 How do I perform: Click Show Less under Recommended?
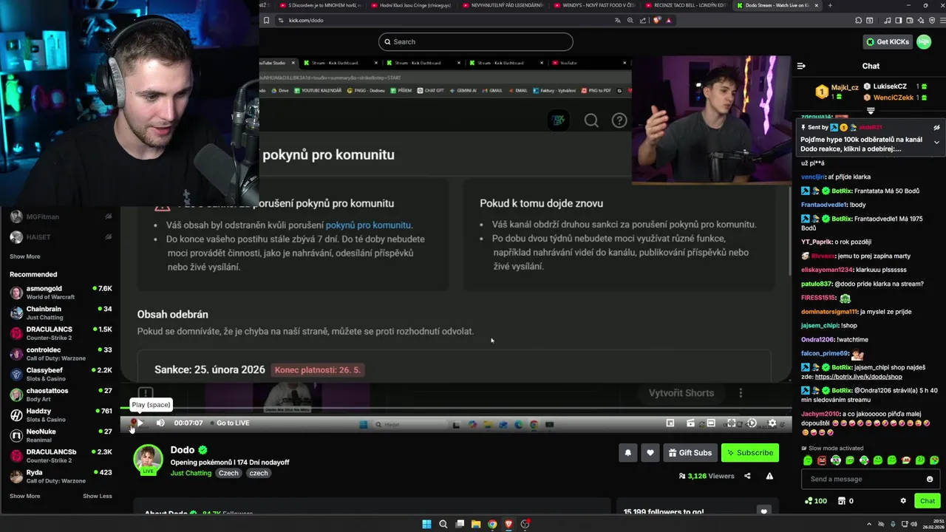click(x=98, y=496)
